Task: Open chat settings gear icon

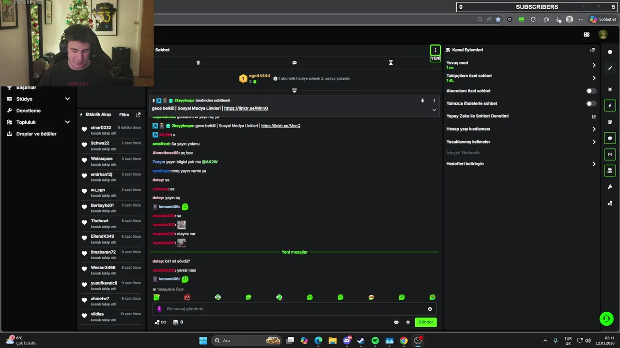Action: (408, 322)
